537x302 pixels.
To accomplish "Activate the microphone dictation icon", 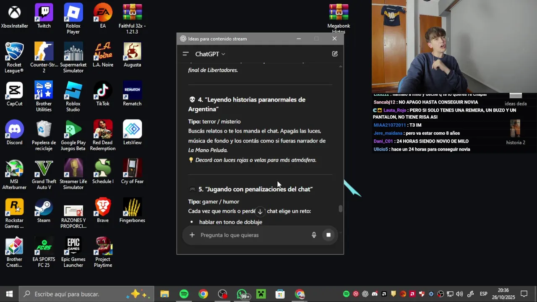I will (314, 235).
